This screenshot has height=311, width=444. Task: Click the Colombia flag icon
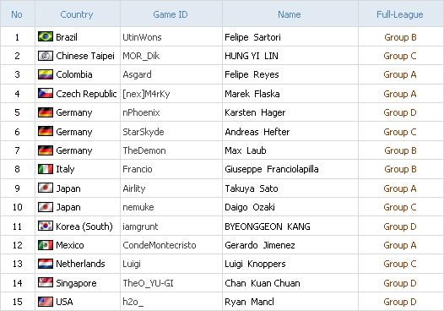(x=46, y=74)
